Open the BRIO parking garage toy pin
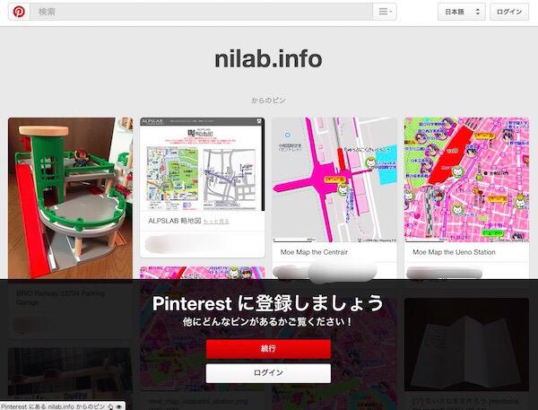 (70, 198)
